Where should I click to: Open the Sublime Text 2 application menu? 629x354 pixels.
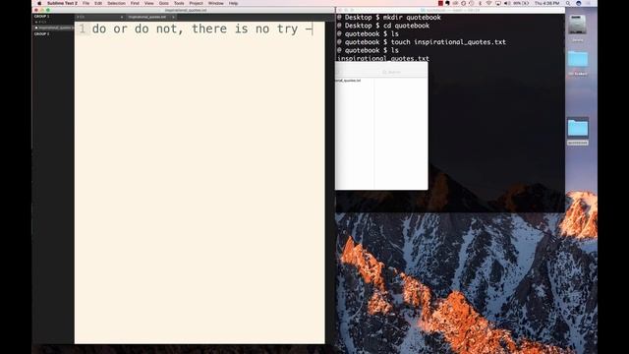(62, 3)
